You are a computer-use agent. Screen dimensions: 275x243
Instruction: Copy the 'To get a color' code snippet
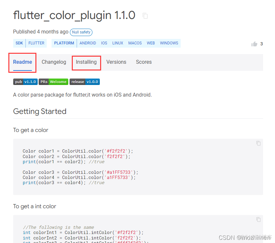tap(258, 143)
